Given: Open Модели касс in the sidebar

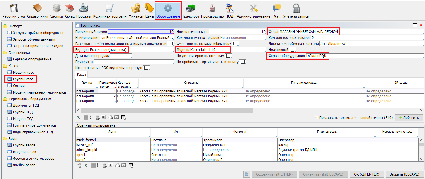Looking at the screenshot, I should coord(23,73).
